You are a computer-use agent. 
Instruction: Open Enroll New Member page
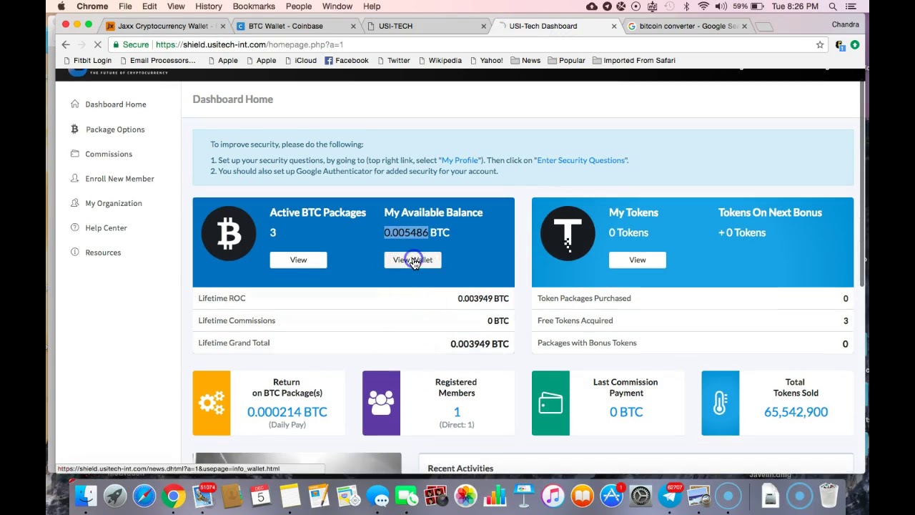[x=119, y=179]
